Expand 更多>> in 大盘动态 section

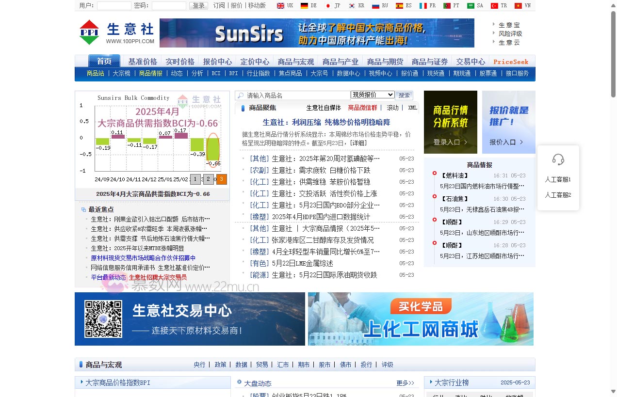click(x=405, y=383)
